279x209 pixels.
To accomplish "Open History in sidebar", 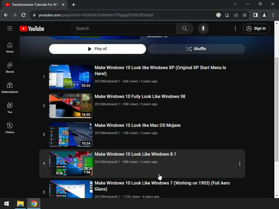I will click(10, 128).
